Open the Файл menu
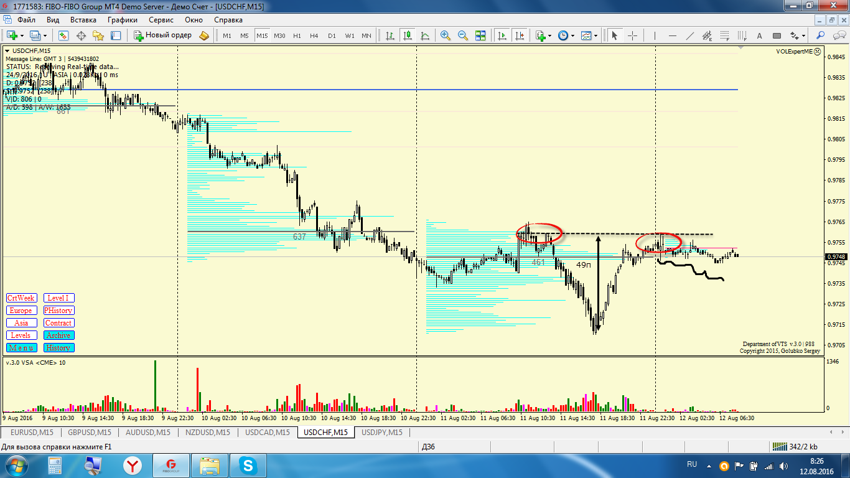The height and width of the screenshot is (478, 850). [26, 19]
